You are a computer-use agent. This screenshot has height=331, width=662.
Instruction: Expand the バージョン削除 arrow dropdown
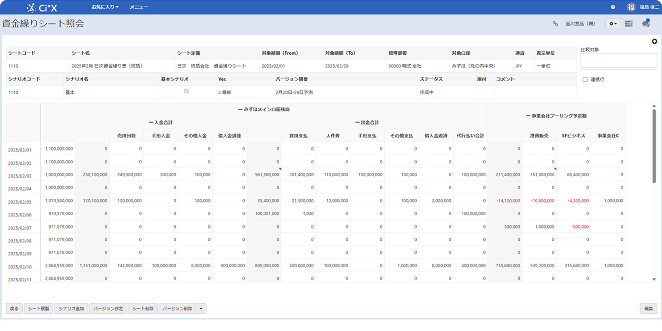(201, 309)
